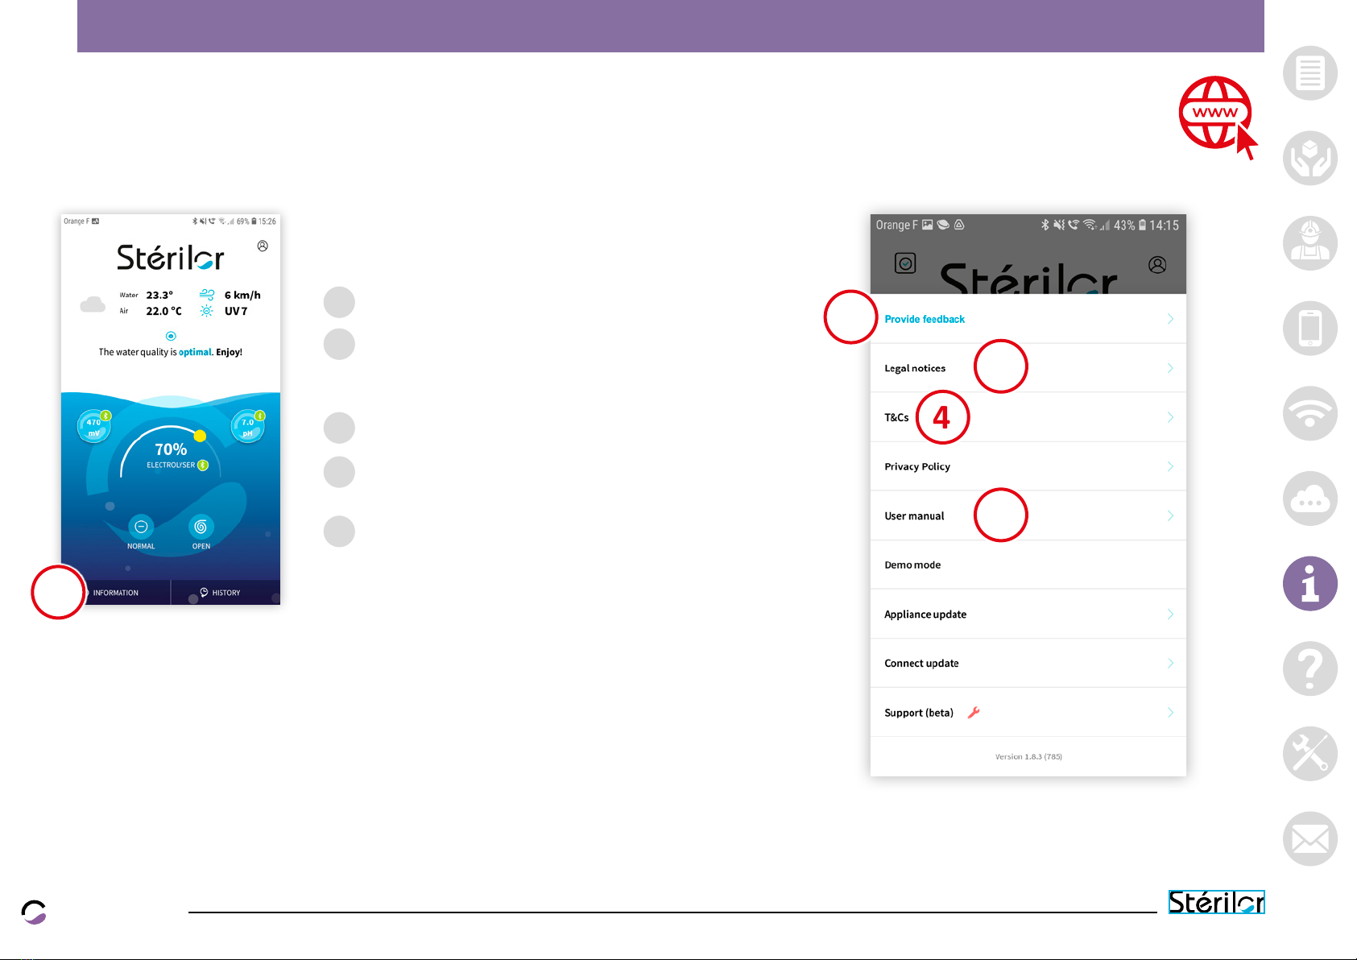1357x960 pixels.
Task: Open the User manual entry
Action: (x=1028, y=515)
